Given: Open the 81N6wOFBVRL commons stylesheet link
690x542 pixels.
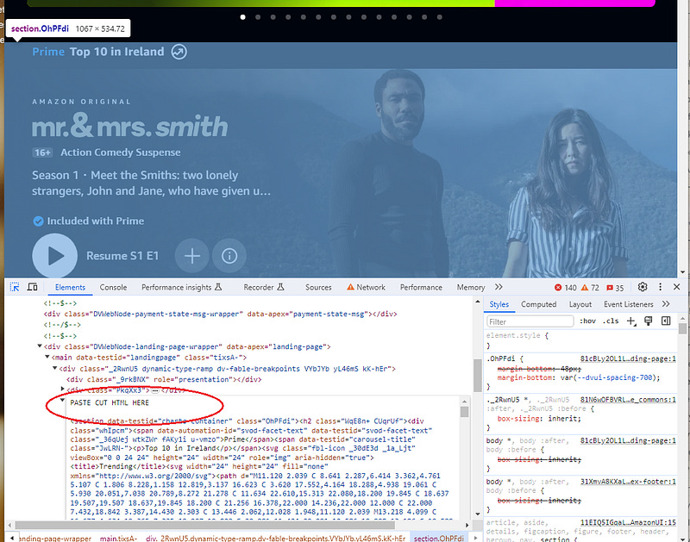Looking at the screenshot, I should click(628, 400).
